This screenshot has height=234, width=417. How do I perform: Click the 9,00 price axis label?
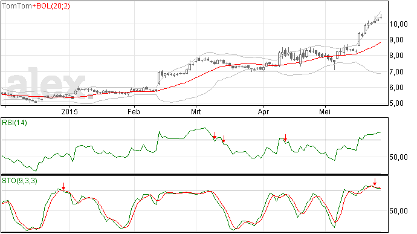pos(396,40)
